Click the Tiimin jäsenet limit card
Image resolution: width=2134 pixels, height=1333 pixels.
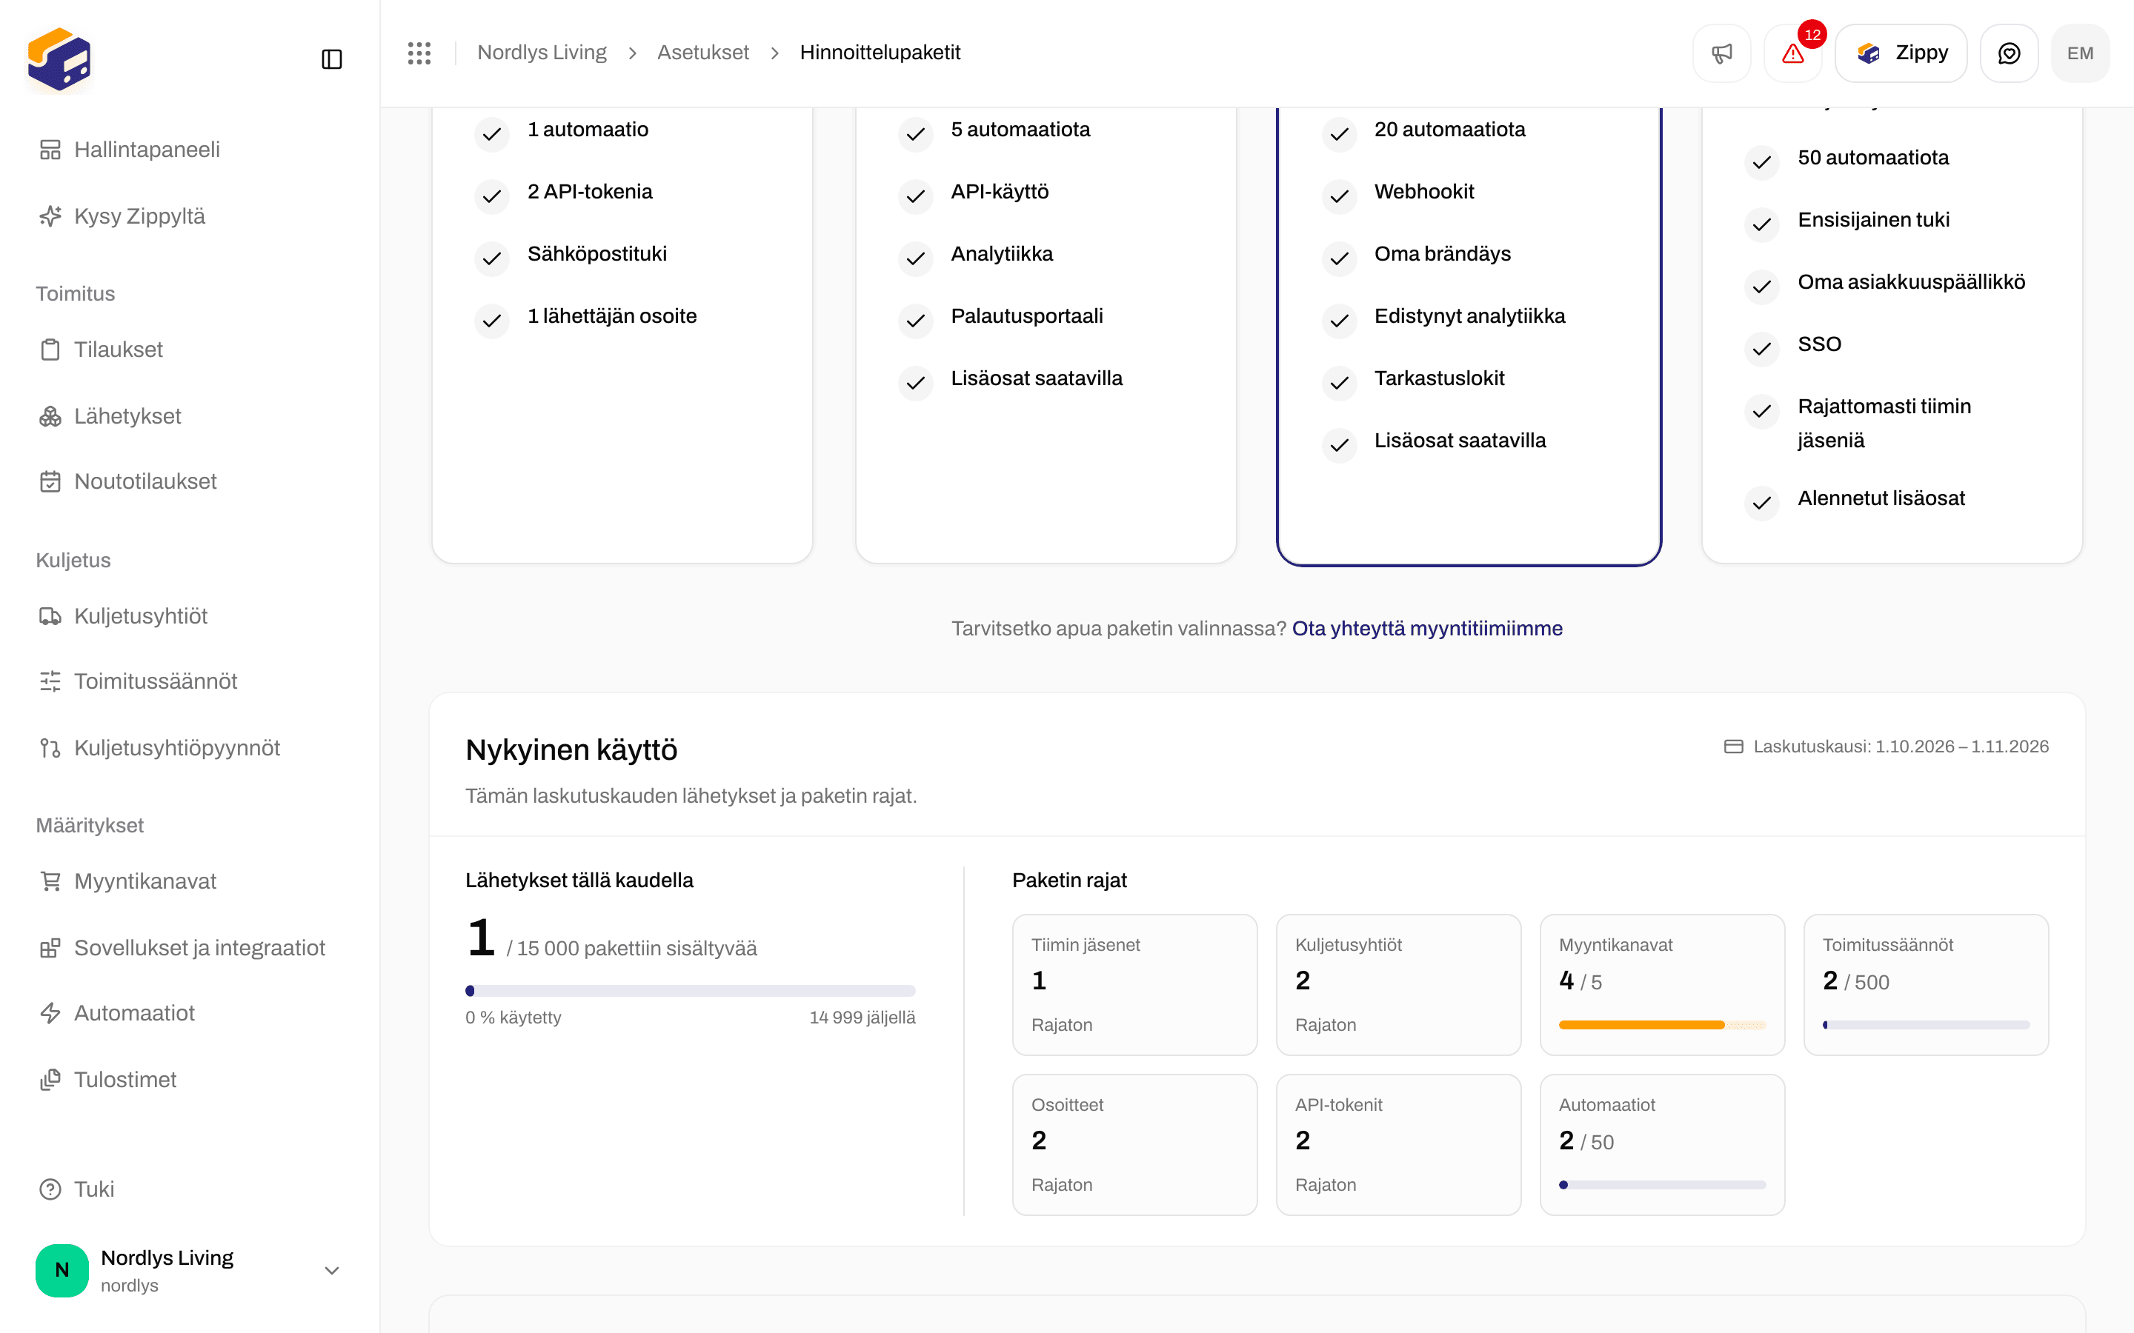click(1135, 985)
